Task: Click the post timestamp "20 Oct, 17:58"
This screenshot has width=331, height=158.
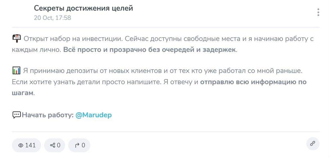Action: pyautogui.click(x=52, y=18)
